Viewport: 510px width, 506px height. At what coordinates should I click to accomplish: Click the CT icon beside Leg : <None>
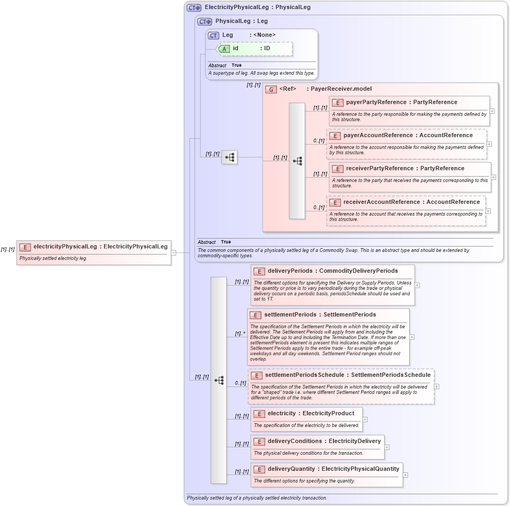[x=213, y=35]
